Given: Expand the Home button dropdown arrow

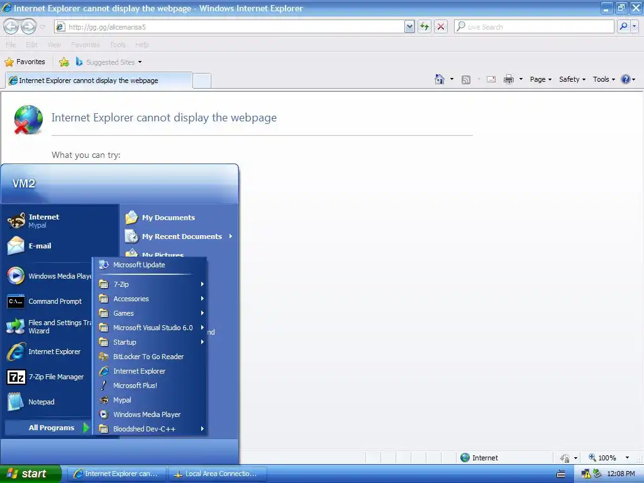Looking at the screenshot, I should click(x=452, y=79).
